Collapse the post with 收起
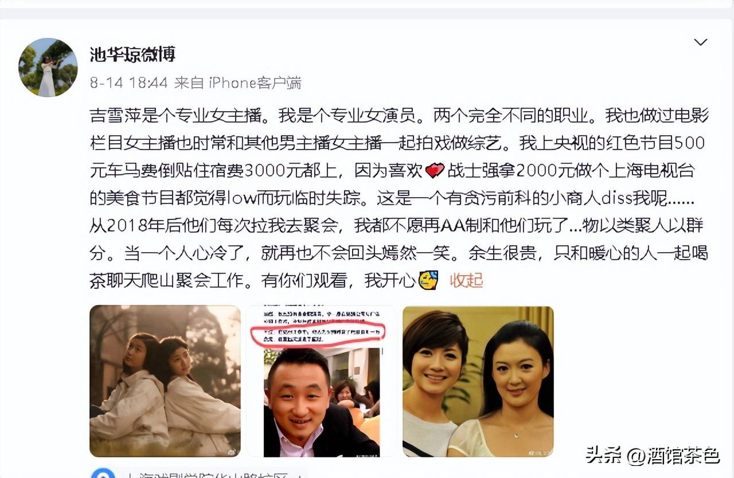This screenshot has width=734, height=478. tap(466, 280)
